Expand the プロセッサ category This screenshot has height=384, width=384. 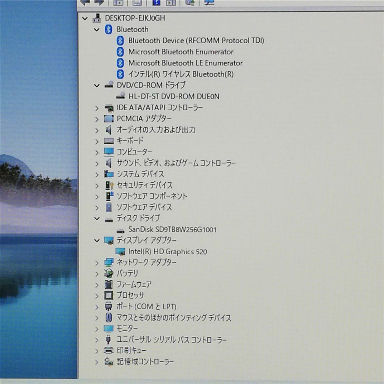97,296
